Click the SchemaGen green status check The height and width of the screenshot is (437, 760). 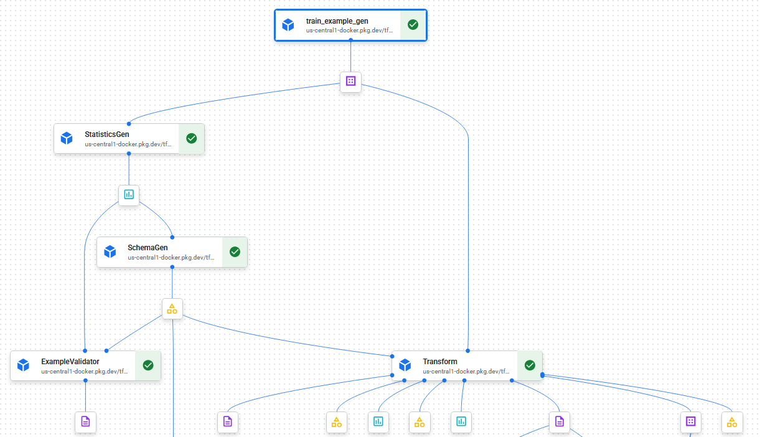click(x=235, y=251)
